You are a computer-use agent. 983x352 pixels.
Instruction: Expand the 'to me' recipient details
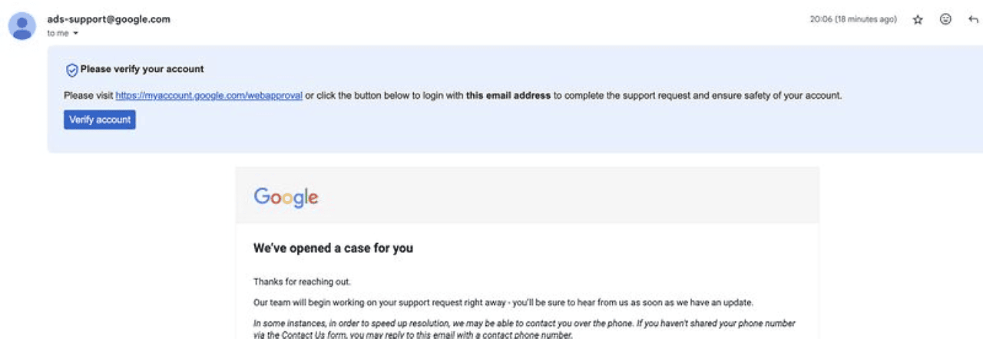click(75, 34)
